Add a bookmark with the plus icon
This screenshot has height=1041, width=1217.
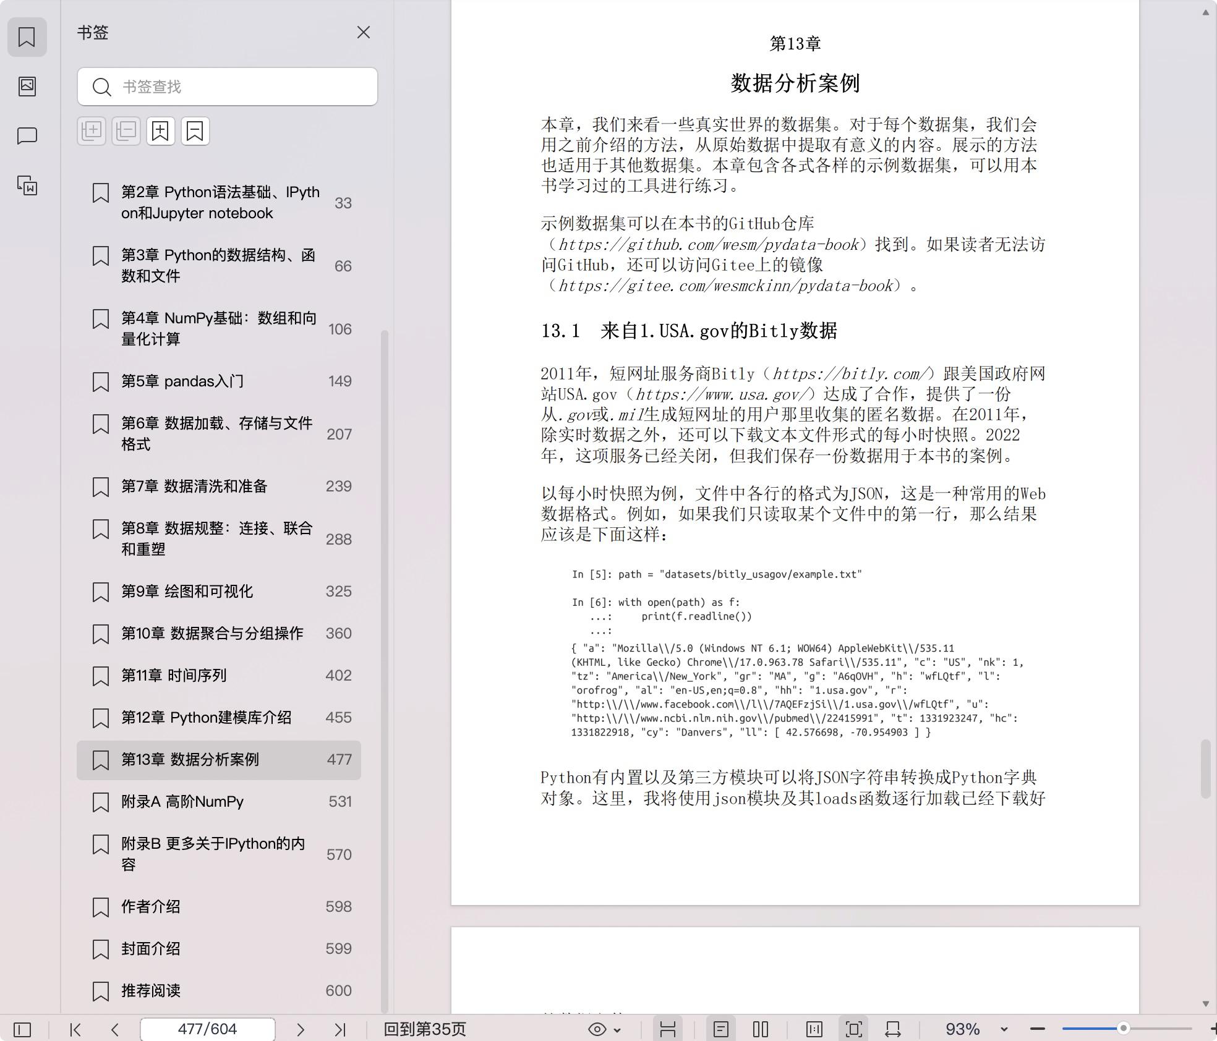pyautogui.click(x=161, y=131)
